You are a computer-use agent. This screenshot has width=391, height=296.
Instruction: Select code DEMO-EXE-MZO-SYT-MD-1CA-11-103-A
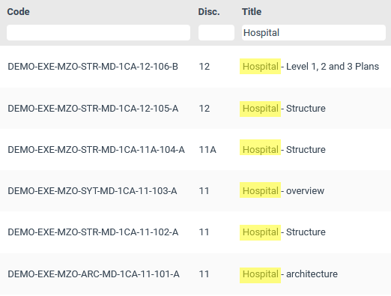pyautogui.click(x=92, y=191)
